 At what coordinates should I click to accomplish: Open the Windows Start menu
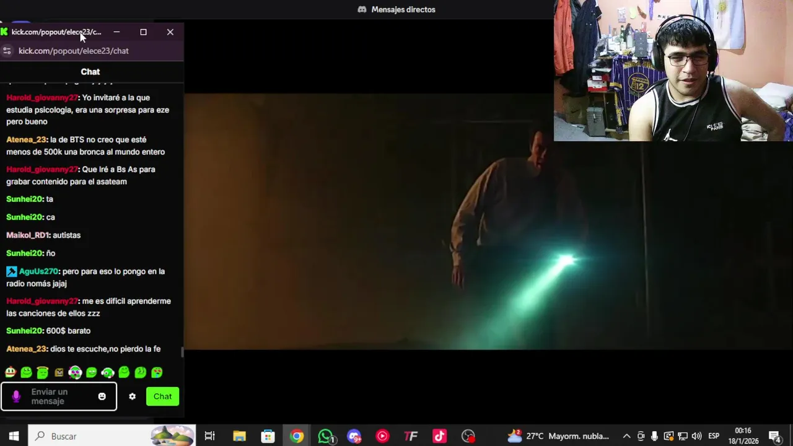[14, 436]
